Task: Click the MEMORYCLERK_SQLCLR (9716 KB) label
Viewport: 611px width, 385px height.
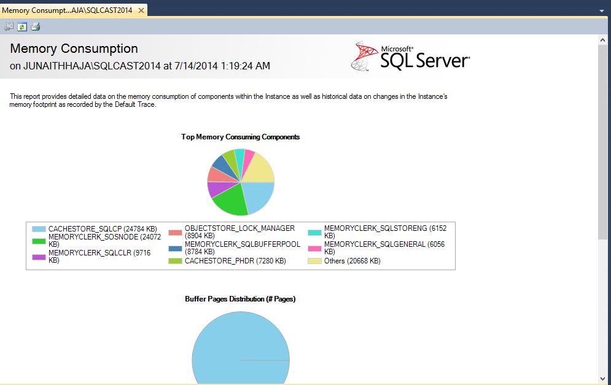Action: coord(99,257)
